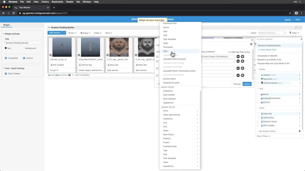
Task: Open Chrome's three-dot menu
Action: click(302, 13)
